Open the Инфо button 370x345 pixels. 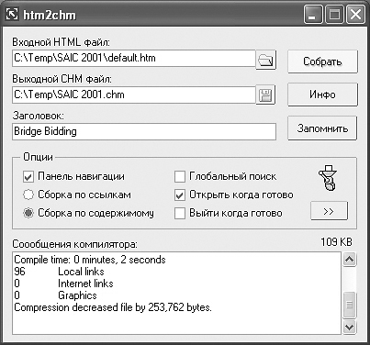pos(322,95)
